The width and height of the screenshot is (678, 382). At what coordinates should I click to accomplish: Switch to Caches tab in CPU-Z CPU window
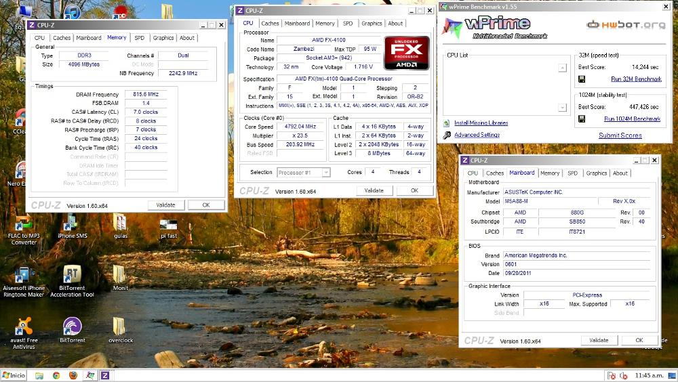270,23
